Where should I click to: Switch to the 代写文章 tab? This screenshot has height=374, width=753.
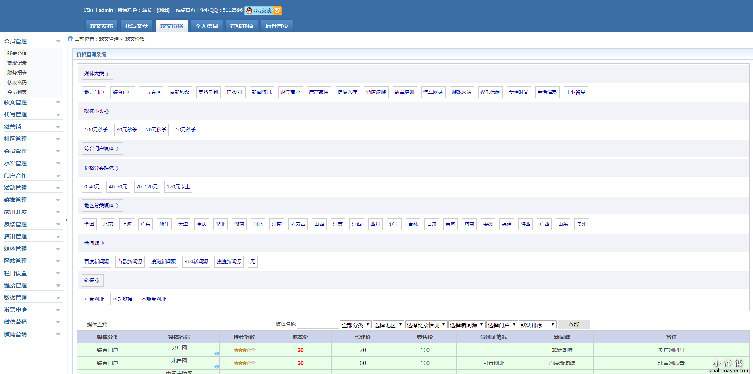137,26
